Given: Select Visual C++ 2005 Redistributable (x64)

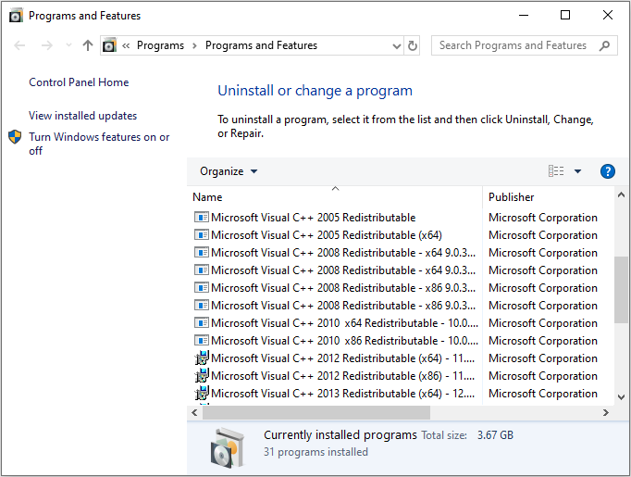Looking at the screenshot, I should point(327,235).
